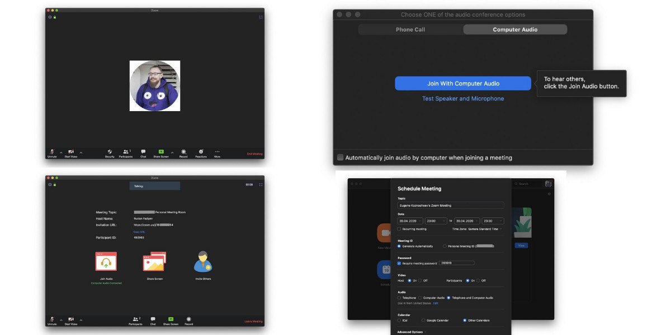
Task: Open Security options in the meeting toolbar
Action: [x=110, y=154]
